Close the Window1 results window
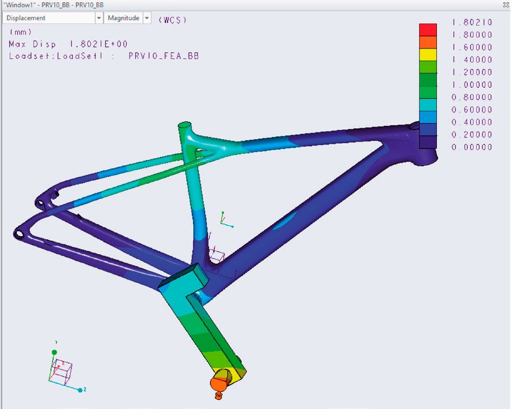 tap(506, 5)
